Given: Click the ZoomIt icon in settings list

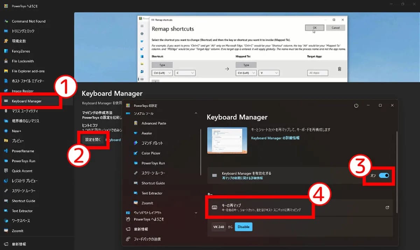Looking at the screenshot, I should click(136, 203).
